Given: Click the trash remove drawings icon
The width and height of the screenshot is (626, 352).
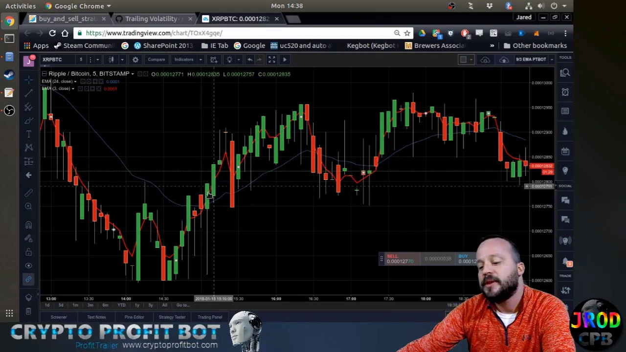Looking at the screenshot, I should 28,311.
